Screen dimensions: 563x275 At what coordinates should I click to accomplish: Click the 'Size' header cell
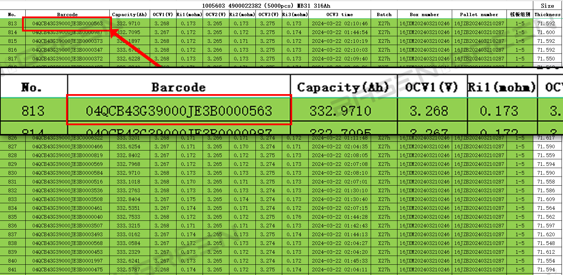548,5
